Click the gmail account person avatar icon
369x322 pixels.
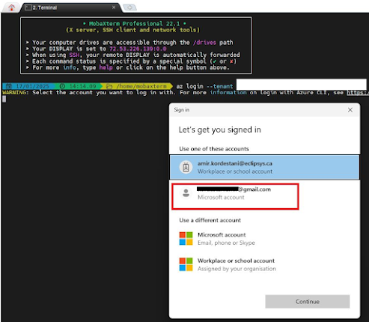coord(186,193)
